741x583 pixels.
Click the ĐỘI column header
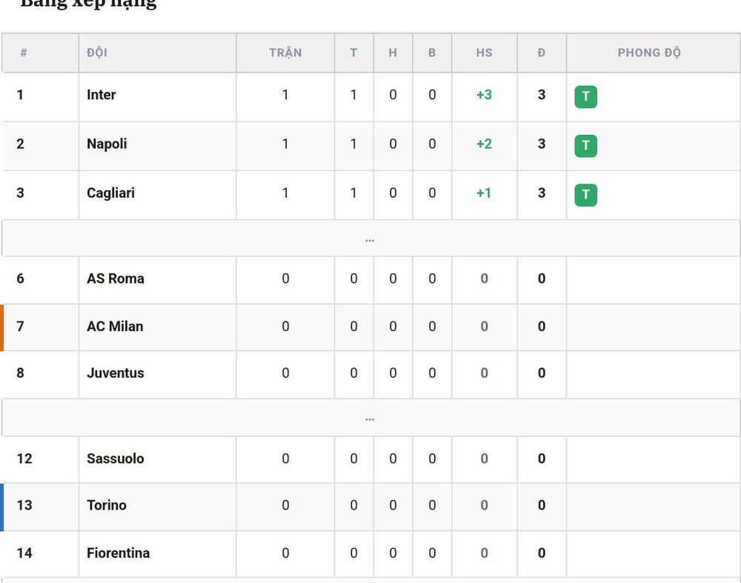pos(97,53)
